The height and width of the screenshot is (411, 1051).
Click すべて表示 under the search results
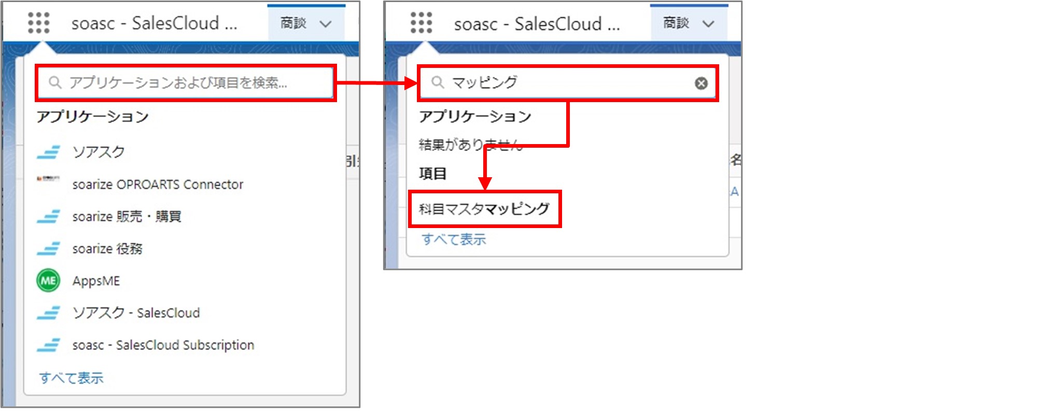pos(454,239)
